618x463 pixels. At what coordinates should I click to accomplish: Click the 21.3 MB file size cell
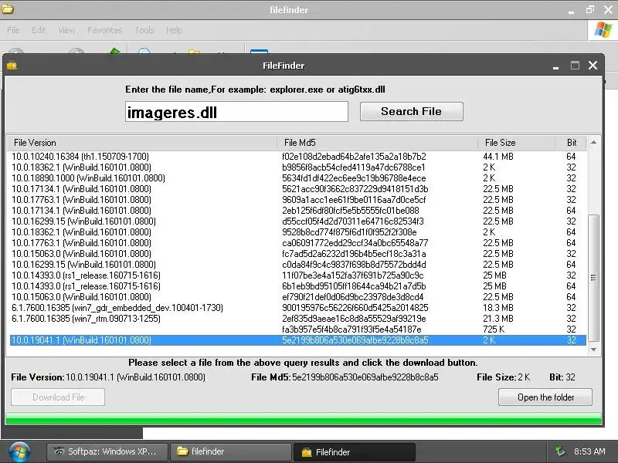[498, 319]
